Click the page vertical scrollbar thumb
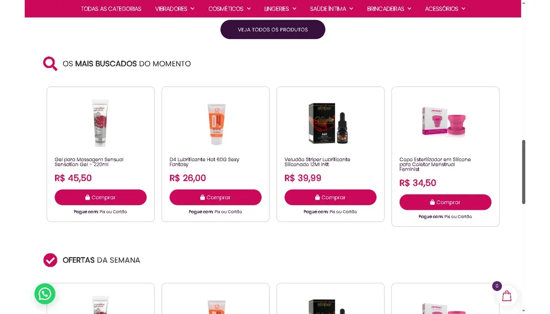The width and height of the screenshot is (550, 314). pyautogui.click(x=523, y=172)
